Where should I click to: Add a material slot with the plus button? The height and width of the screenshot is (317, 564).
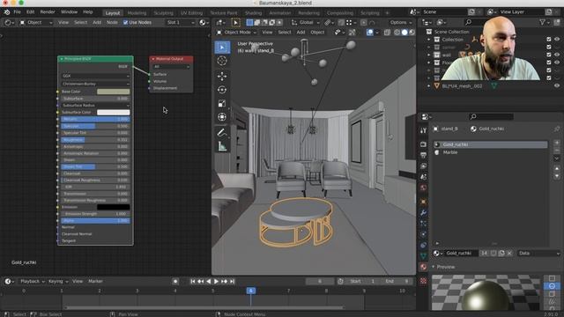click(557, 143)
